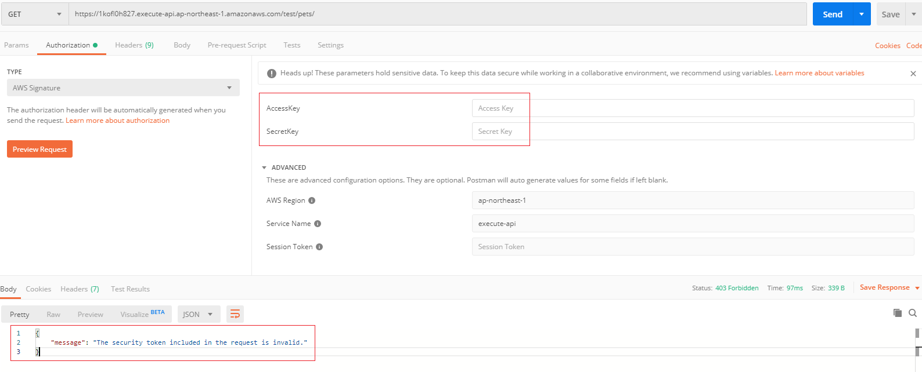Copy response body with the copy icon
This screenshot has width=922, height=372.
coord(898,313)
